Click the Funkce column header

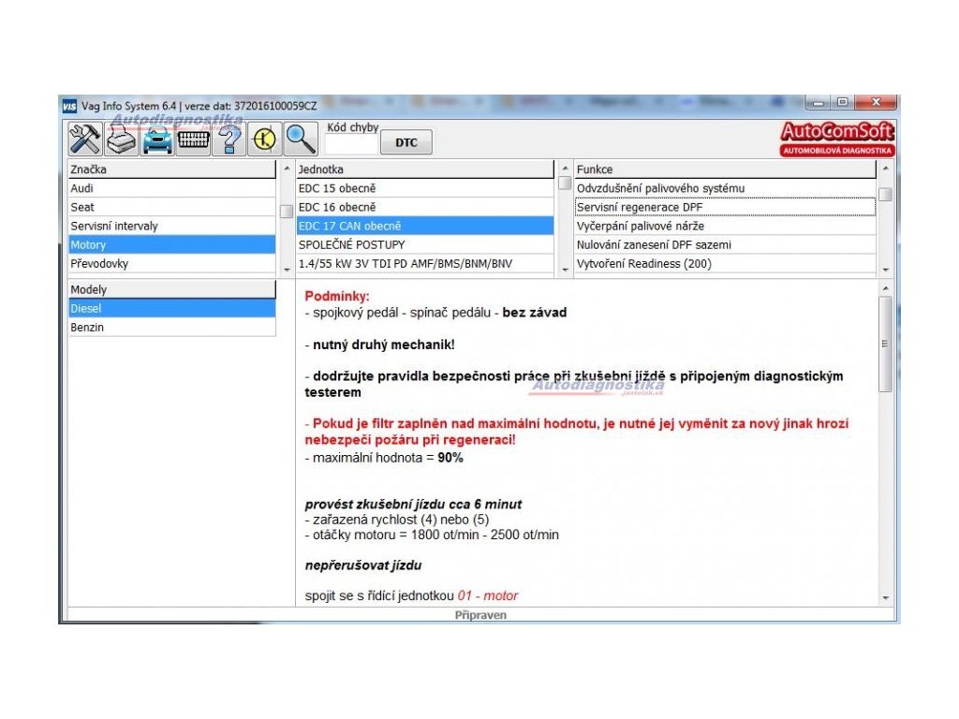pos(726,169)
